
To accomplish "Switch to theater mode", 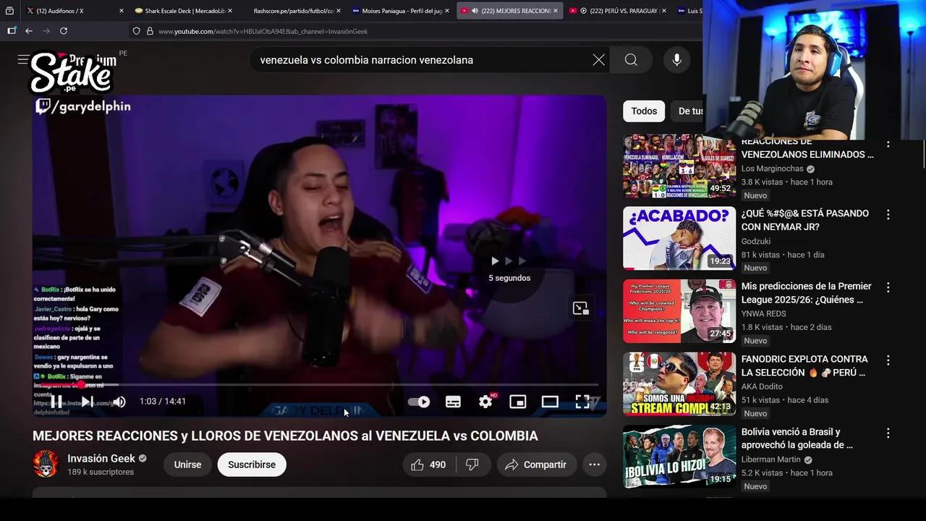I will coord(550,402).
